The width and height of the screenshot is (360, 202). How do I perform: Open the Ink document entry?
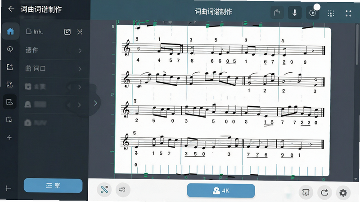point(35,31)
